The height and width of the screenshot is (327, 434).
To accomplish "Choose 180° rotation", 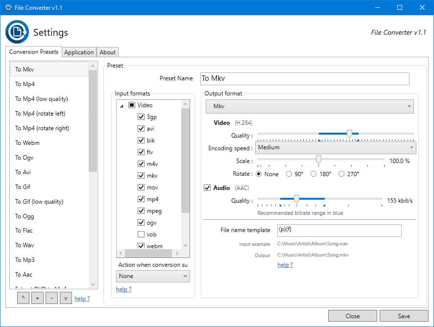I will tap(313, 174).
